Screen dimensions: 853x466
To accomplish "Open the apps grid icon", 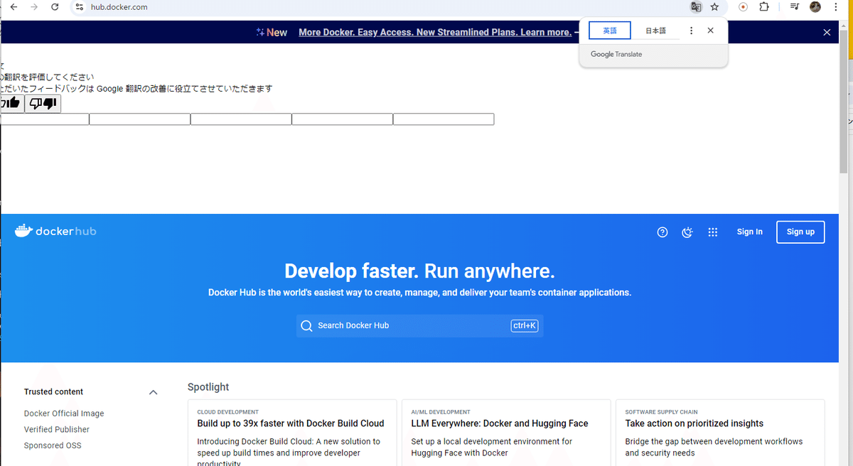I will [x=713, y=232].
